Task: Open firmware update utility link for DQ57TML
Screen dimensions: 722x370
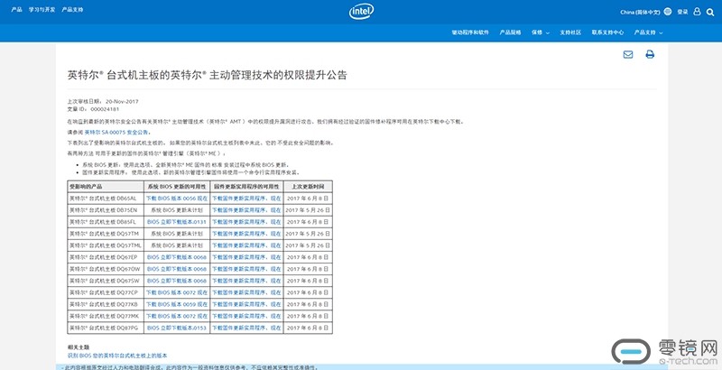Action: [x=246, y=245]
